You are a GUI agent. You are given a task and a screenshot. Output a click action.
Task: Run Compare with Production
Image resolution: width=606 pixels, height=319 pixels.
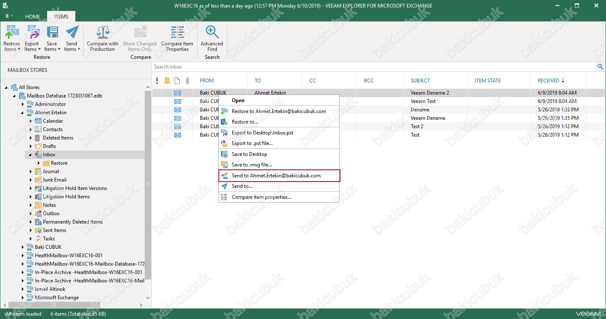pyautogui.click(x=103, y=38)
